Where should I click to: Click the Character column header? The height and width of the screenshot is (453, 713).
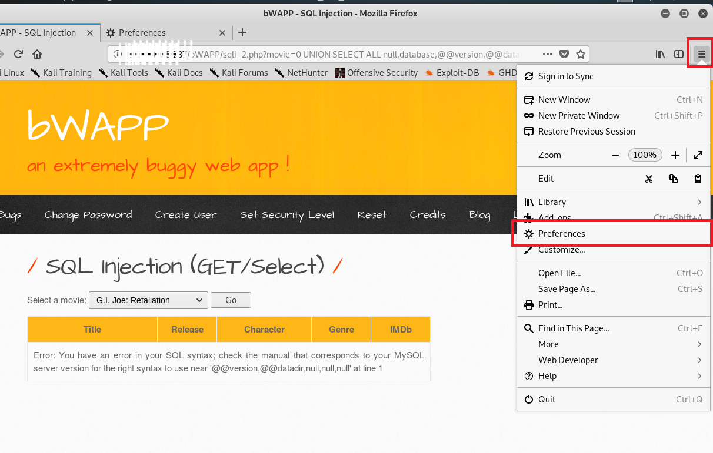264,330
